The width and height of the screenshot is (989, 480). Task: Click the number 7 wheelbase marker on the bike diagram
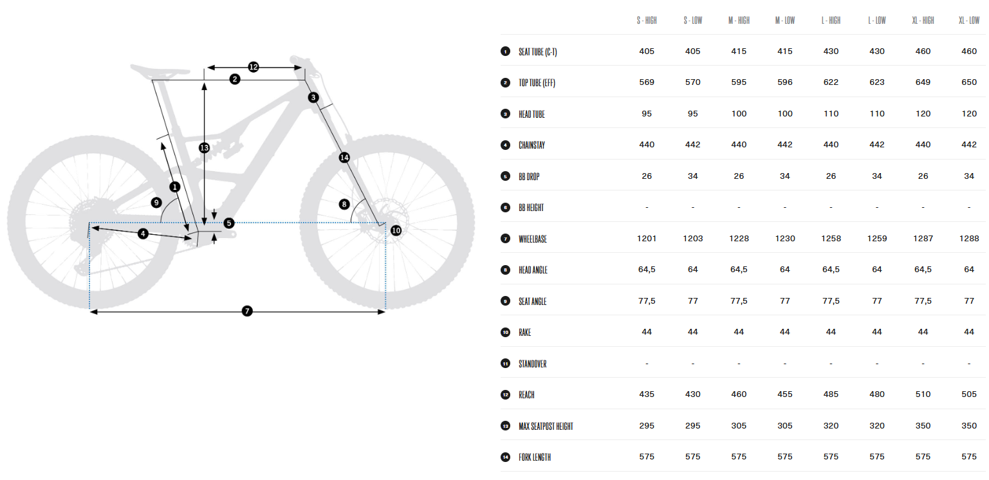click(247, 311)
